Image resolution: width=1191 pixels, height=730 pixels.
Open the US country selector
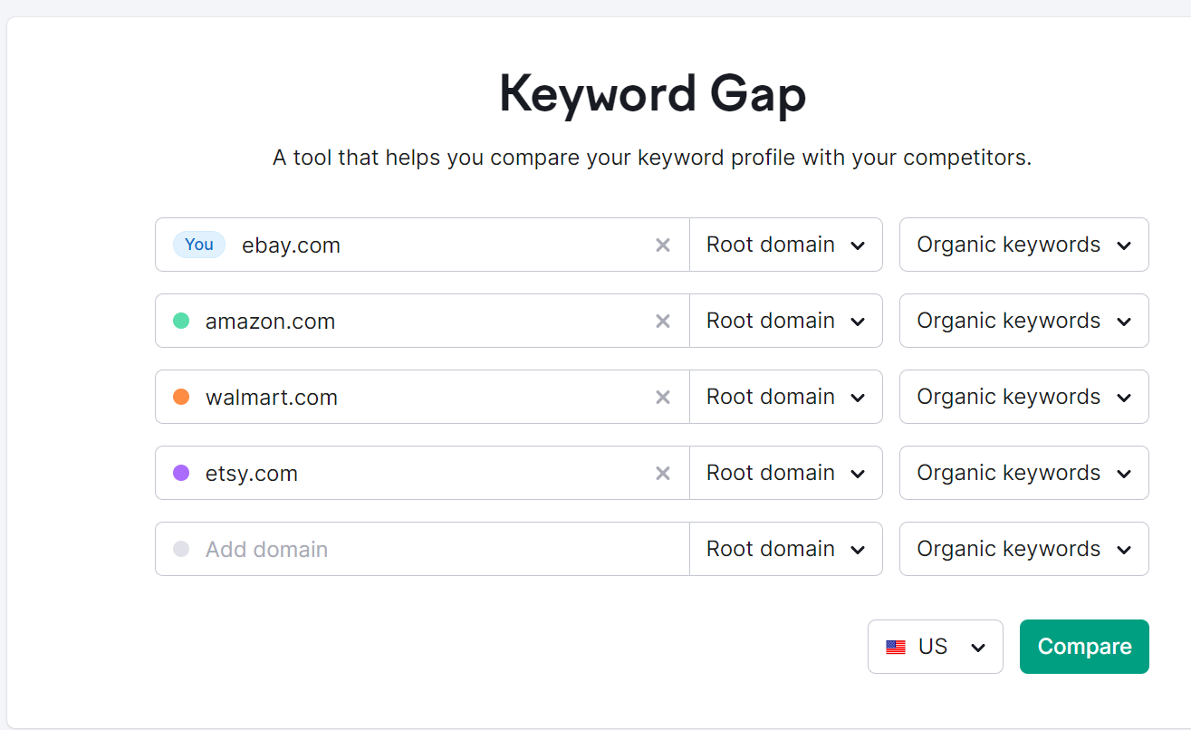tap(935, 647)
